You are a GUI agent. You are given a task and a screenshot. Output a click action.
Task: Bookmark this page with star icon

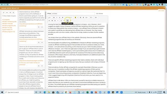(x=109, y=5)
